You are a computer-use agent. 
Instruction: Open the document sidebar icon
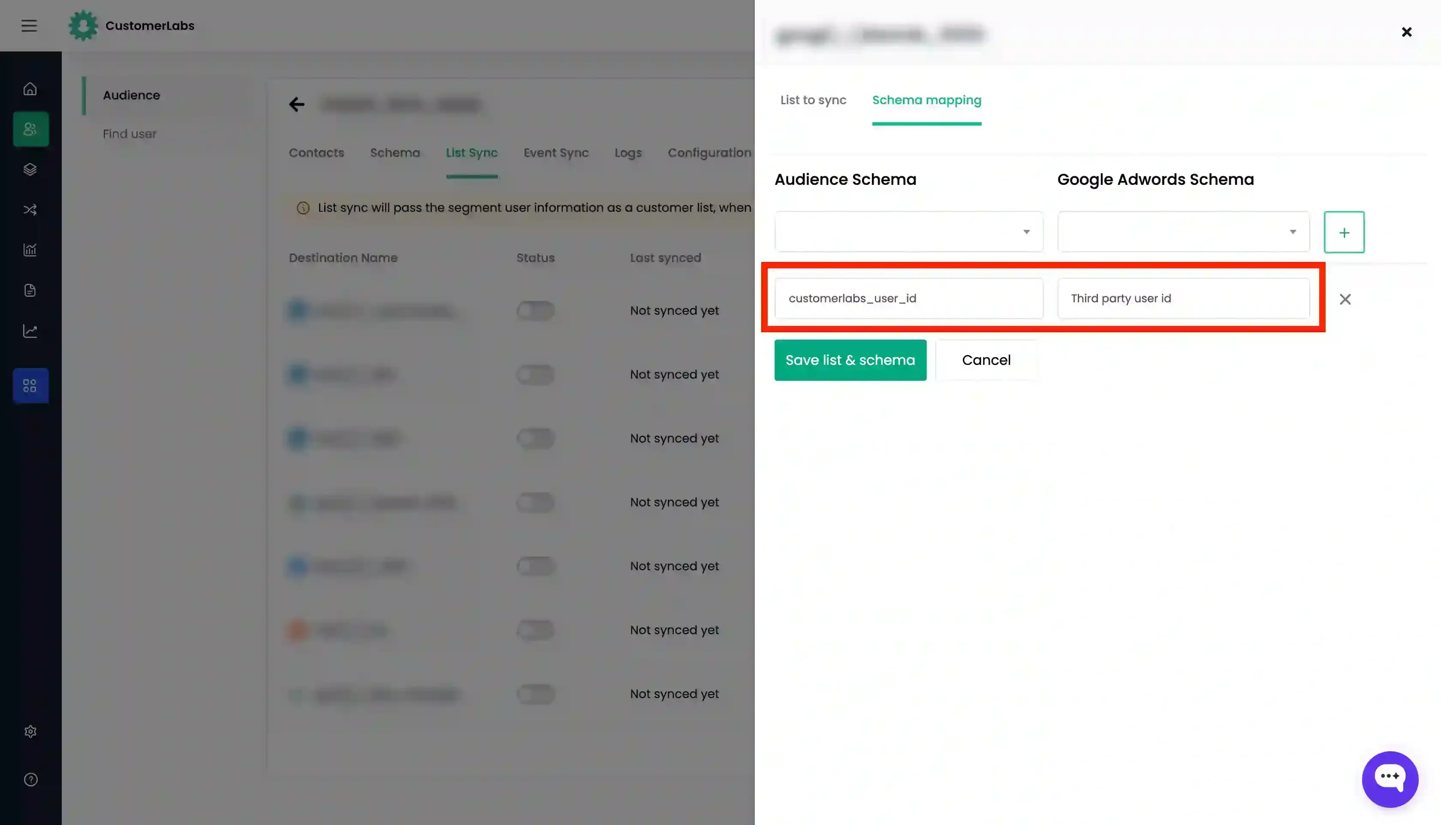coord(30,290)
